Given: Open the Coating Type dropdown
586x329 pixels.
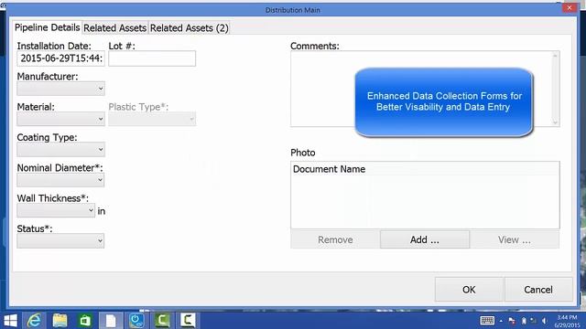Looking at the screenshot, I should coord(60,150).
